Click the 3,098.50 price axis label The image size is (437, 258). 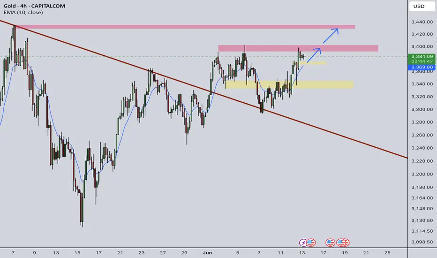click(422, 242)
